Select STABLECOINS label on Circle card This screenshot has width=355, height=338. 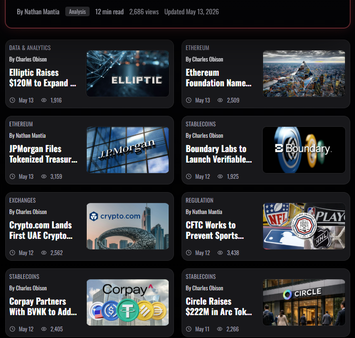click(x=201, y=277)
